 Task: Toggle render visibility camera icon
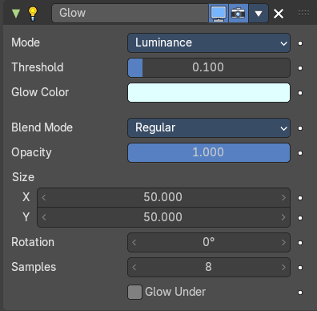239,13
